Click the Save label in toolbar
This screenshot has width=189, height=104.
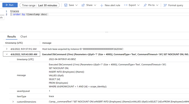(x=71, y=5)
